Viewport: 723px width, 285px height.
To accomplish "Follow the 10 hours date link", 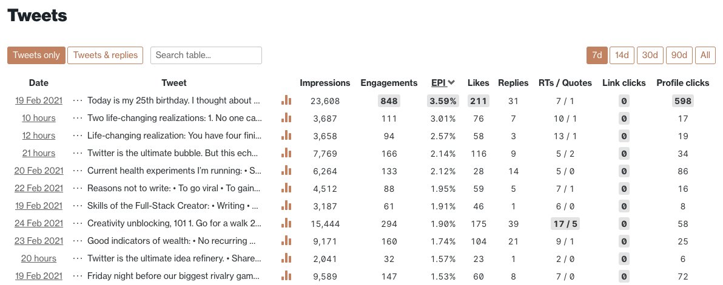I will coord(39,118).
